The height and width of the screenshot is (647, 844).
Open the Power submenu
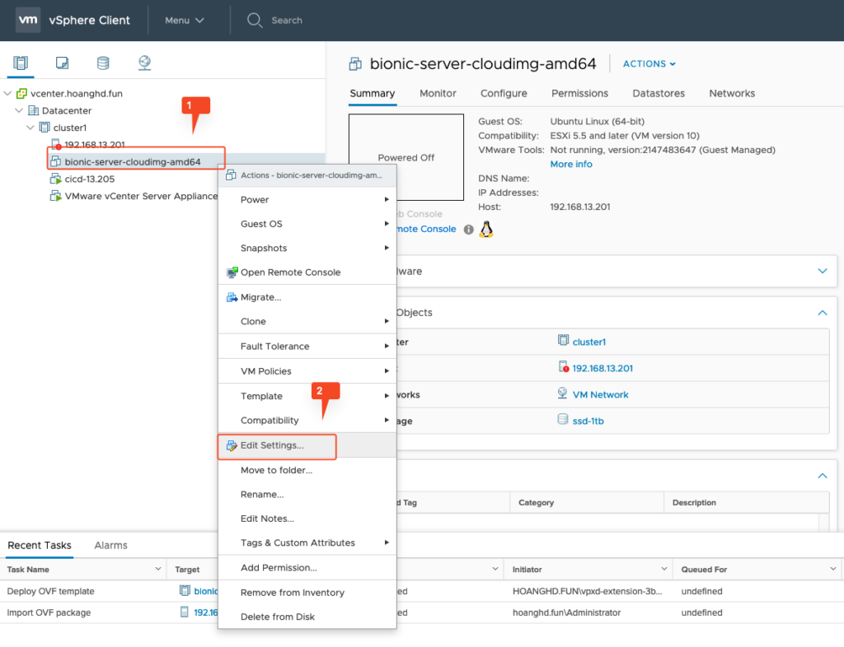307,200
